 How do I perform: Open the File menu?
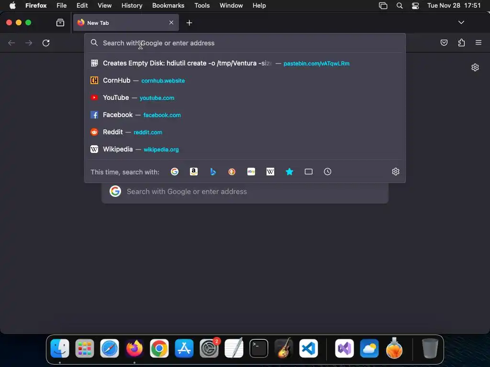(62, 5)
